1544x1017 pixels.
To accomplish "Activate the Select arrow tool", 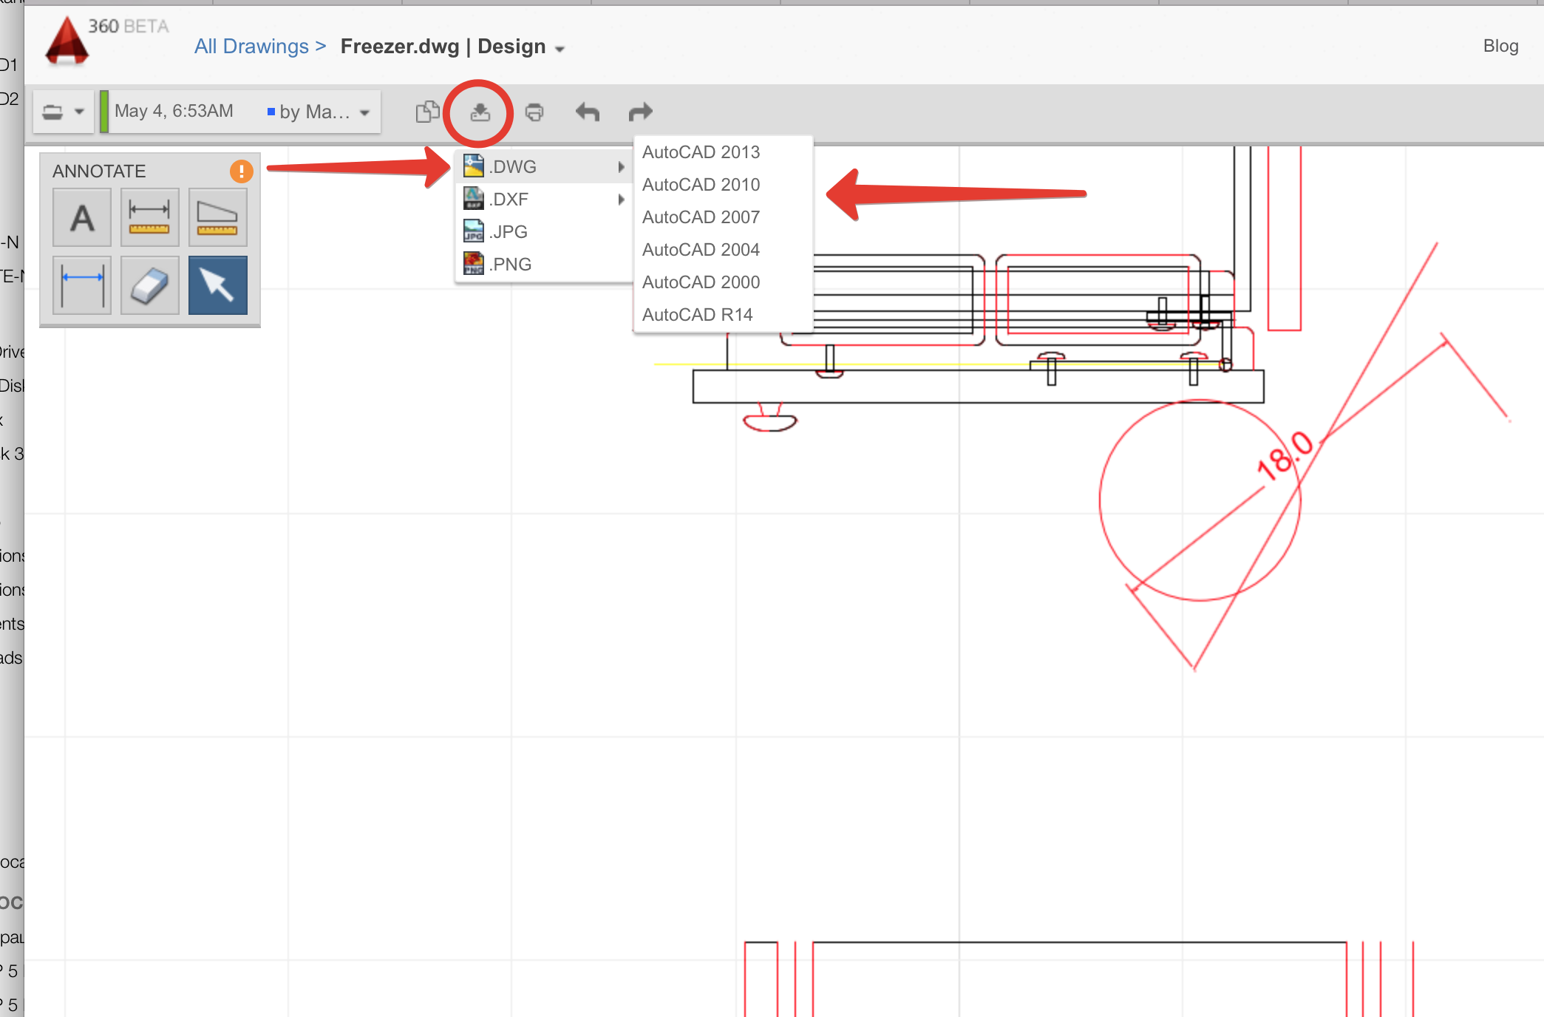I will tap(217, 285).
